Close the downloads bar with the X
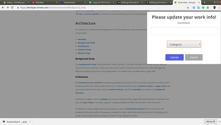The height and width of the screenshot is (125, 221). pyautogui.click(x=220, y=122)
